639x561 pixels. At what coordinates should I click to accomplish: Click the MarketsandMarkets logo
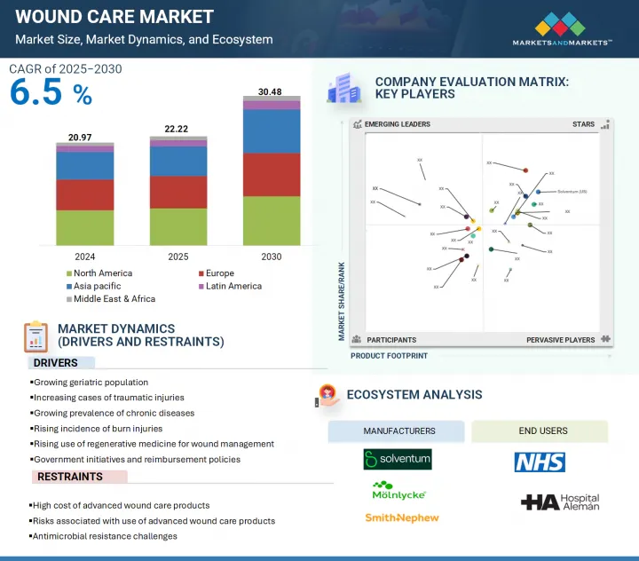tap(562, 28)
